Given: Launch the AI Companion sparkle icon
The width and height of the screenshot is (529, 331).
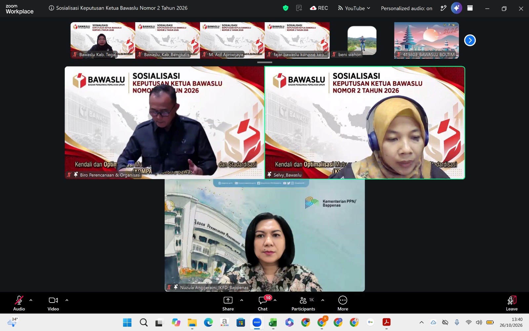Looking at the screenshot, I should pyautogui.click(x=457, y=8).
